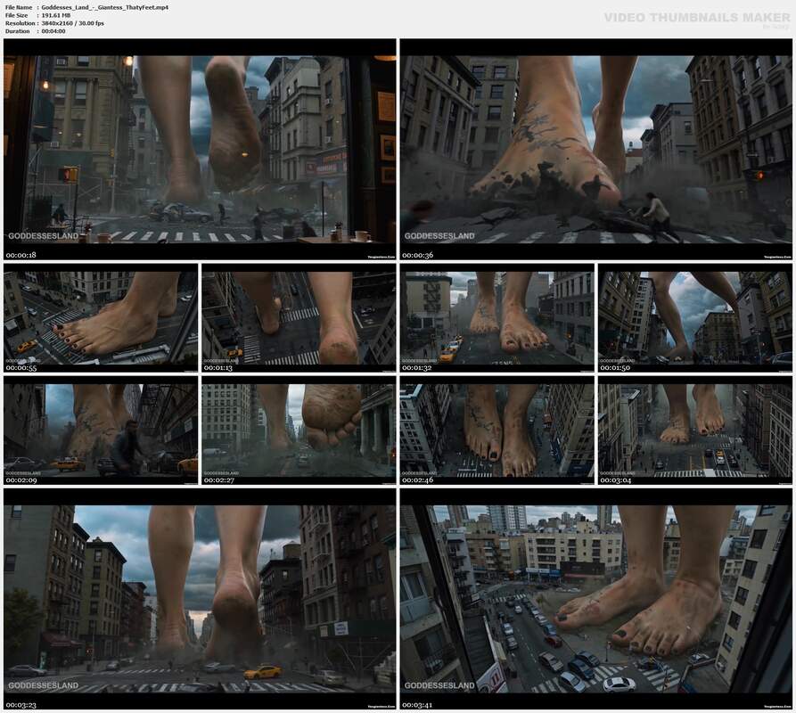Image resolution: width=796 pixels, height=713 pixels.
Task: Pick the frame stamped 00:02:09
Action: point(101,430)
